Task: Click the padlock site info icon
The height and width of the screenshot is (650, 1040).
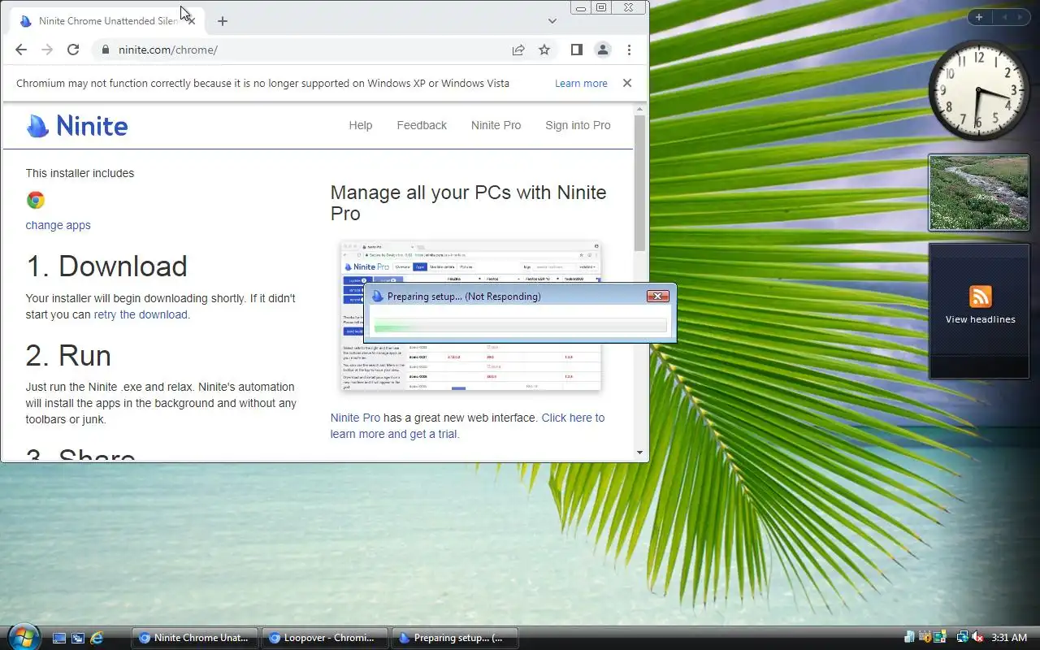Action: coord(106,50)
